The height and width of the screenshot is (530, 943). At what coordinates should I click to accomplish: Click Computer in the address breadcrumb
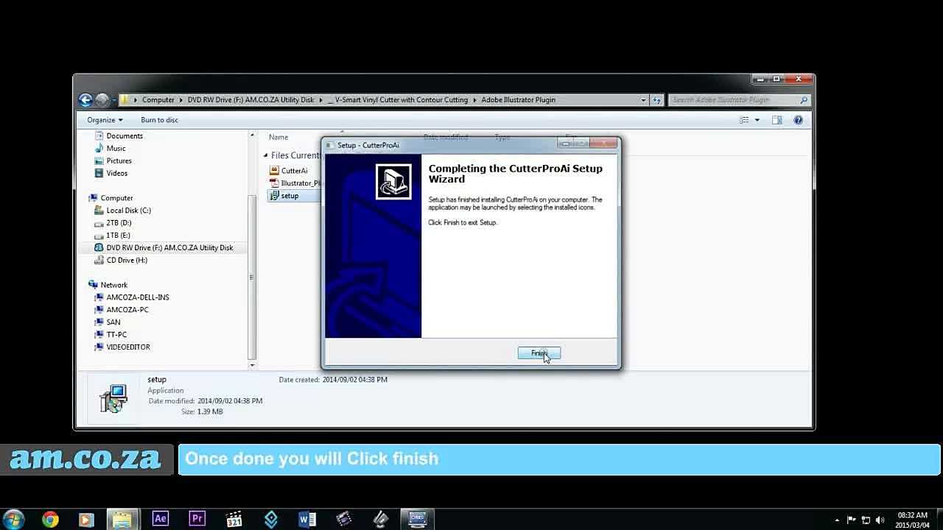click(x=158, y=100)
